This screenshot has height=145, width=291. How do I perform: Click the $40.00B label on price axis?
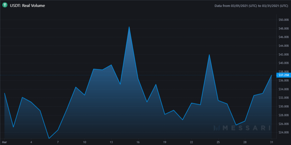point(283,63)
